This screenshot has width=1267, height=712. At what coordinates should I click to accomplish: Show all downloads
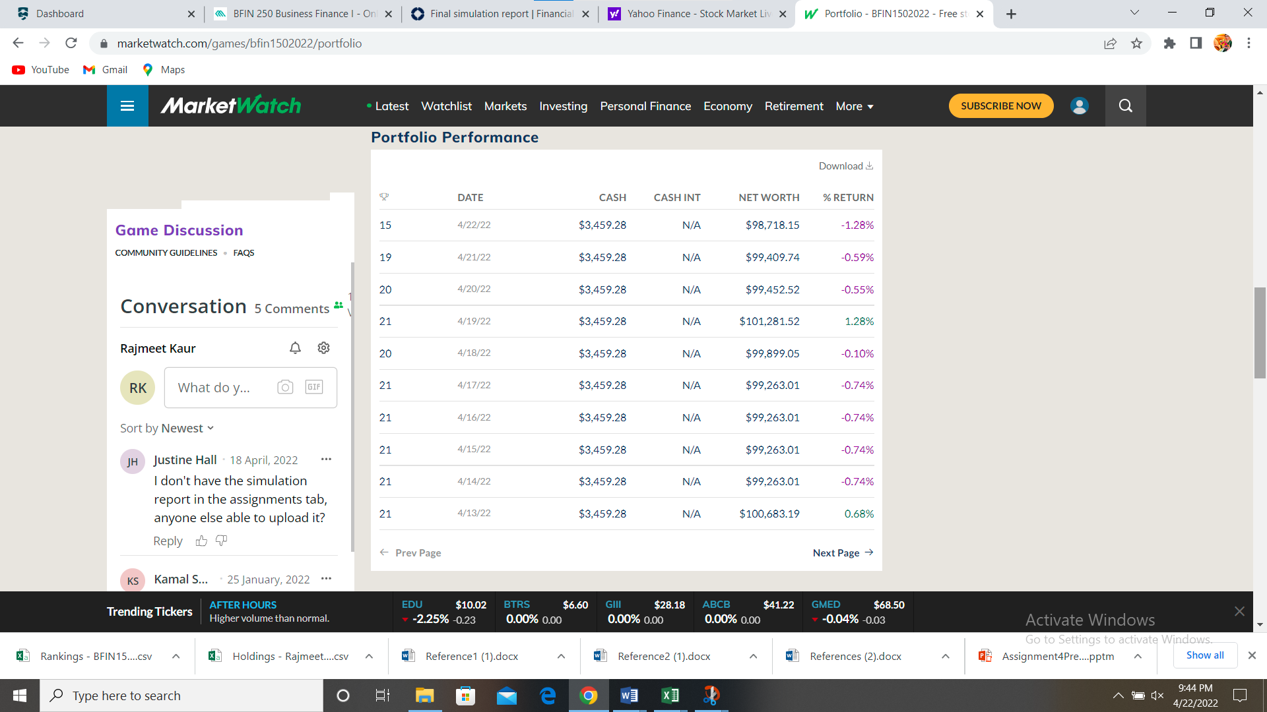click(1205, 655)
